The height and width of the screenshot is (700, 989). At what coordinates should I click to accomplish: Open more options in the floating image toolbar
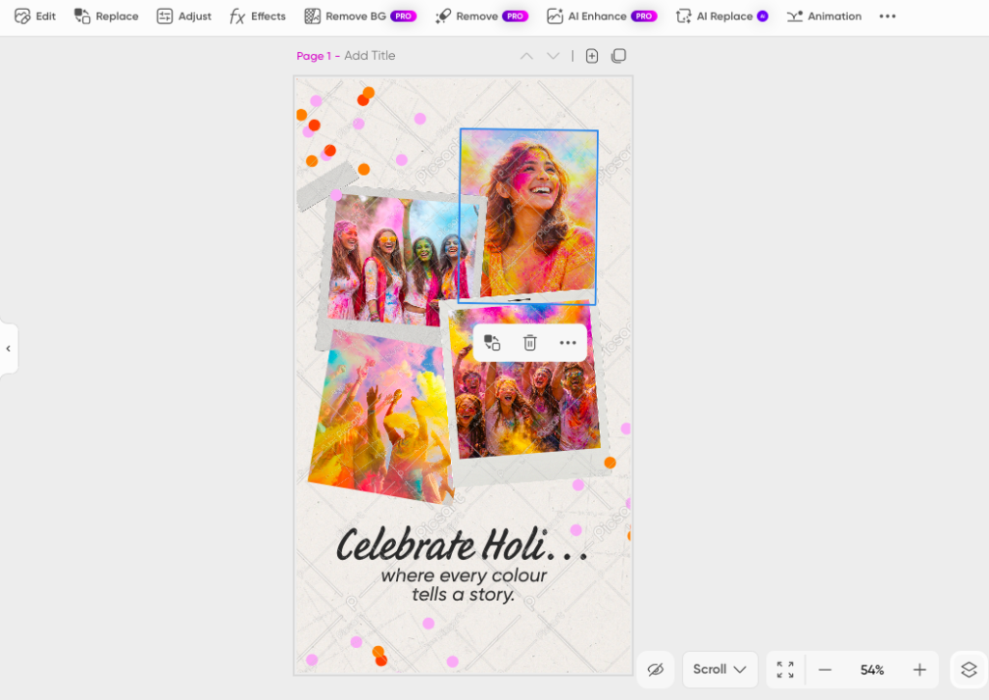click(x=568, y=343)
